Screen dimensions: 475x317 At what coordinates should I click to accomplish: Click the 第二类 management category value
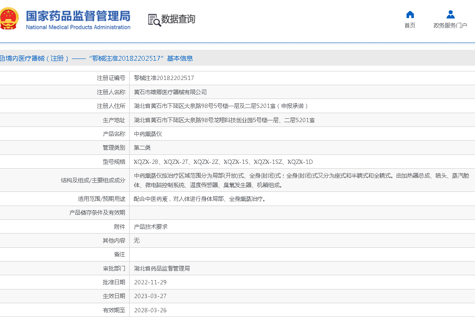coord(142,148)
